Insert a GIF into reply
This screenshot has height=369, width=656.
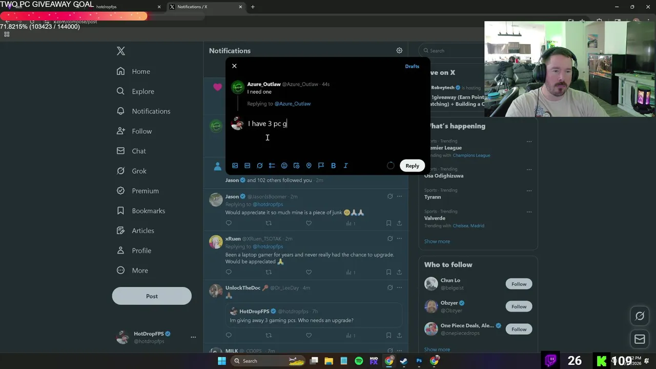[x=247, y=166]
